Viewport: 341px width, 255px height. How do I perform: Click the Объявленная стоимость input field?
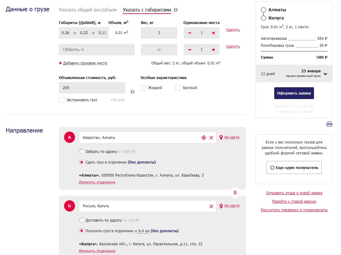[x=92, y=88]
